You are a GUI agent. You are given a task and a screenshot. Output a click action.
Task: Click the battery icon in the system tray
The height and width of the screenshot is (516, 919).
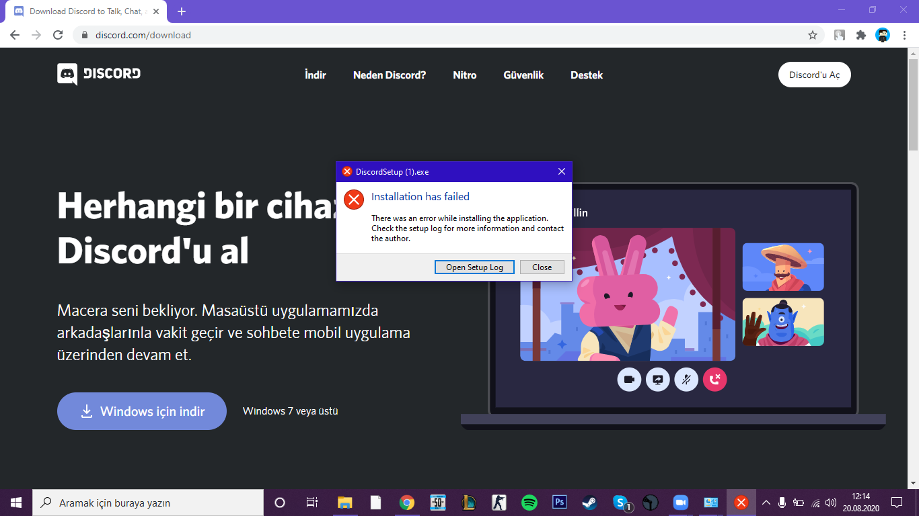(x=799, y=503)
